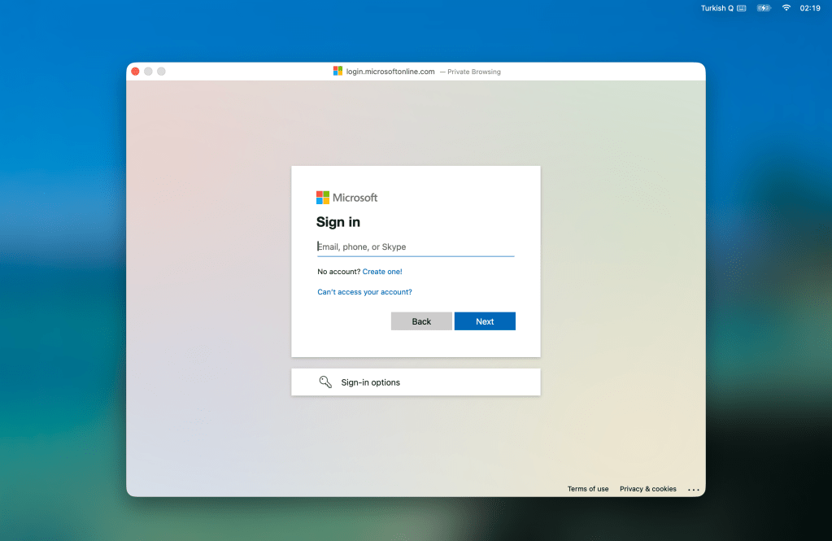Open the Can't access your account? link

[x=364, y=292]
